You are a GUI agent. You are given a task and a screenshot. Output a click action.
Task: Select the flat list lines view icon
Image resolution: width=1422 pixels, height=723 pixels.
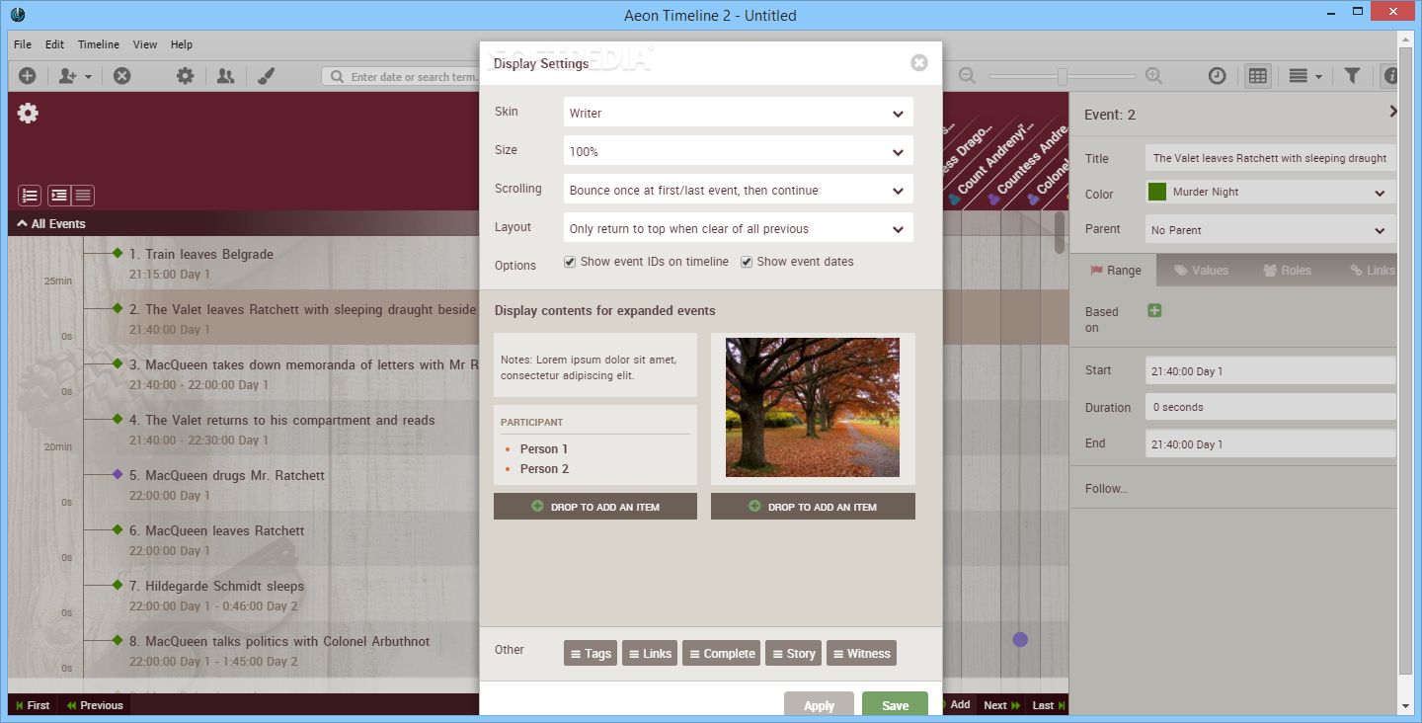click(83, 196)
